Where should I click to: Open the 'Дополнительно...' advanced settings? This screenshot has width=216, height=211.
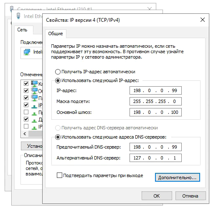pos(178,178)
